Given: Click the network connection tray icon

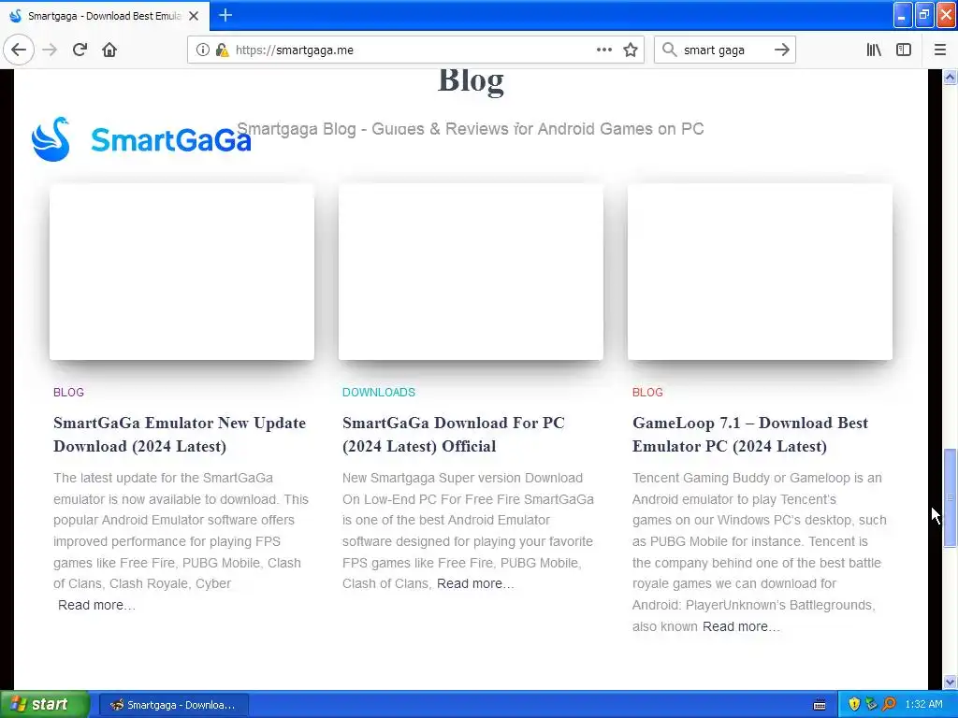Looking at the screenshot, I should click(x=871, y=705).
